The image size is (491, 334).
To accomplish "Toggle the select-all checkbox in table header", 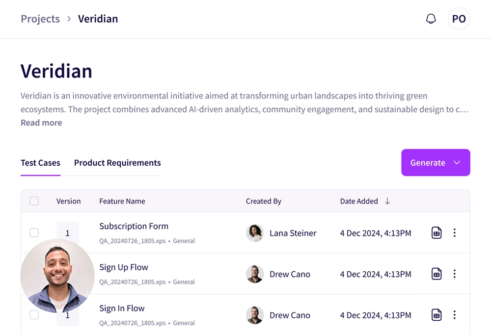I will point(34,201).
